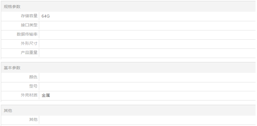Select the 产品重量 value field
This screenshot has width=257, height=126.
coord(147,53)
